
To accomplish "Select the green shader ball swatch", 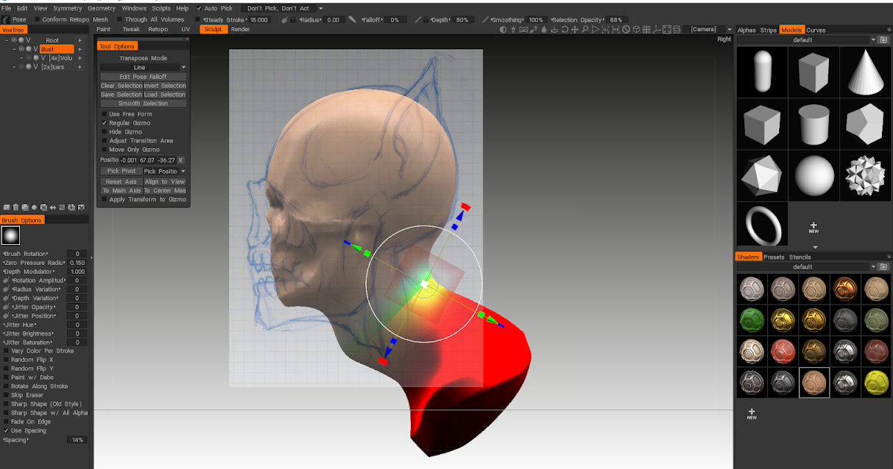I will click(752, 320).
